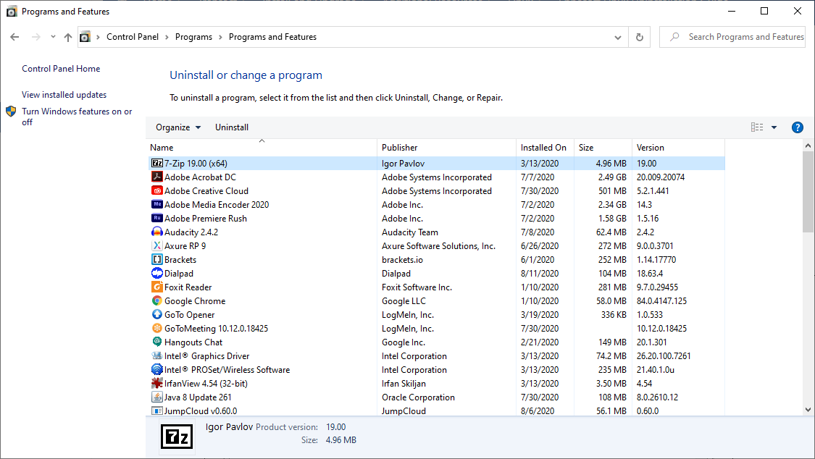Navigate to Programs breadcrumb
Image resolution: width=815 pixels, height=459 pixels.
[x=193, y=37]
